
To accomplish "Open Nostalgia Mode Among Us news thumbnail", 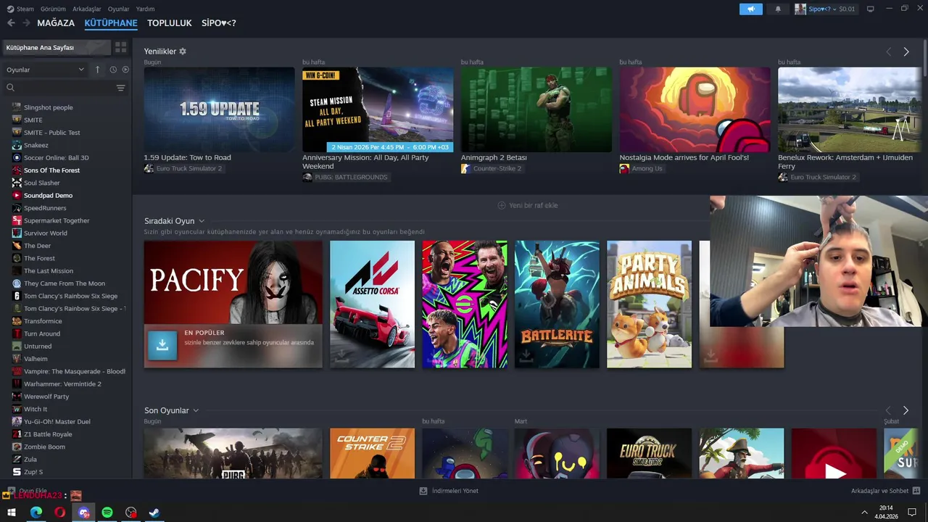I will point(695,109).
